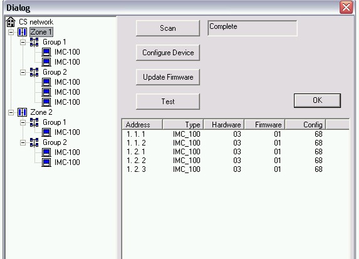Run the Test button
This screenshot has width=359, height=259.
click(168, 102)
